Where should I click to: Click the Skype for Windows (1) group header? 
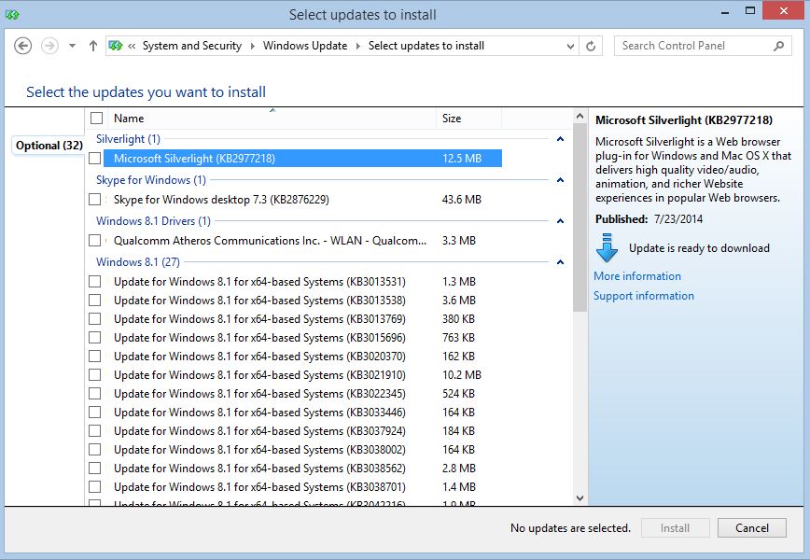[x=151, y=180]
